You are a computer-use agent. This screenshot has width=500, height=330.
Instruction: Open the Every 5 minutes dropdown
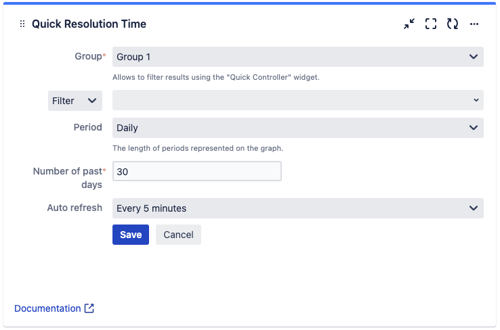(x=297, y=208)
